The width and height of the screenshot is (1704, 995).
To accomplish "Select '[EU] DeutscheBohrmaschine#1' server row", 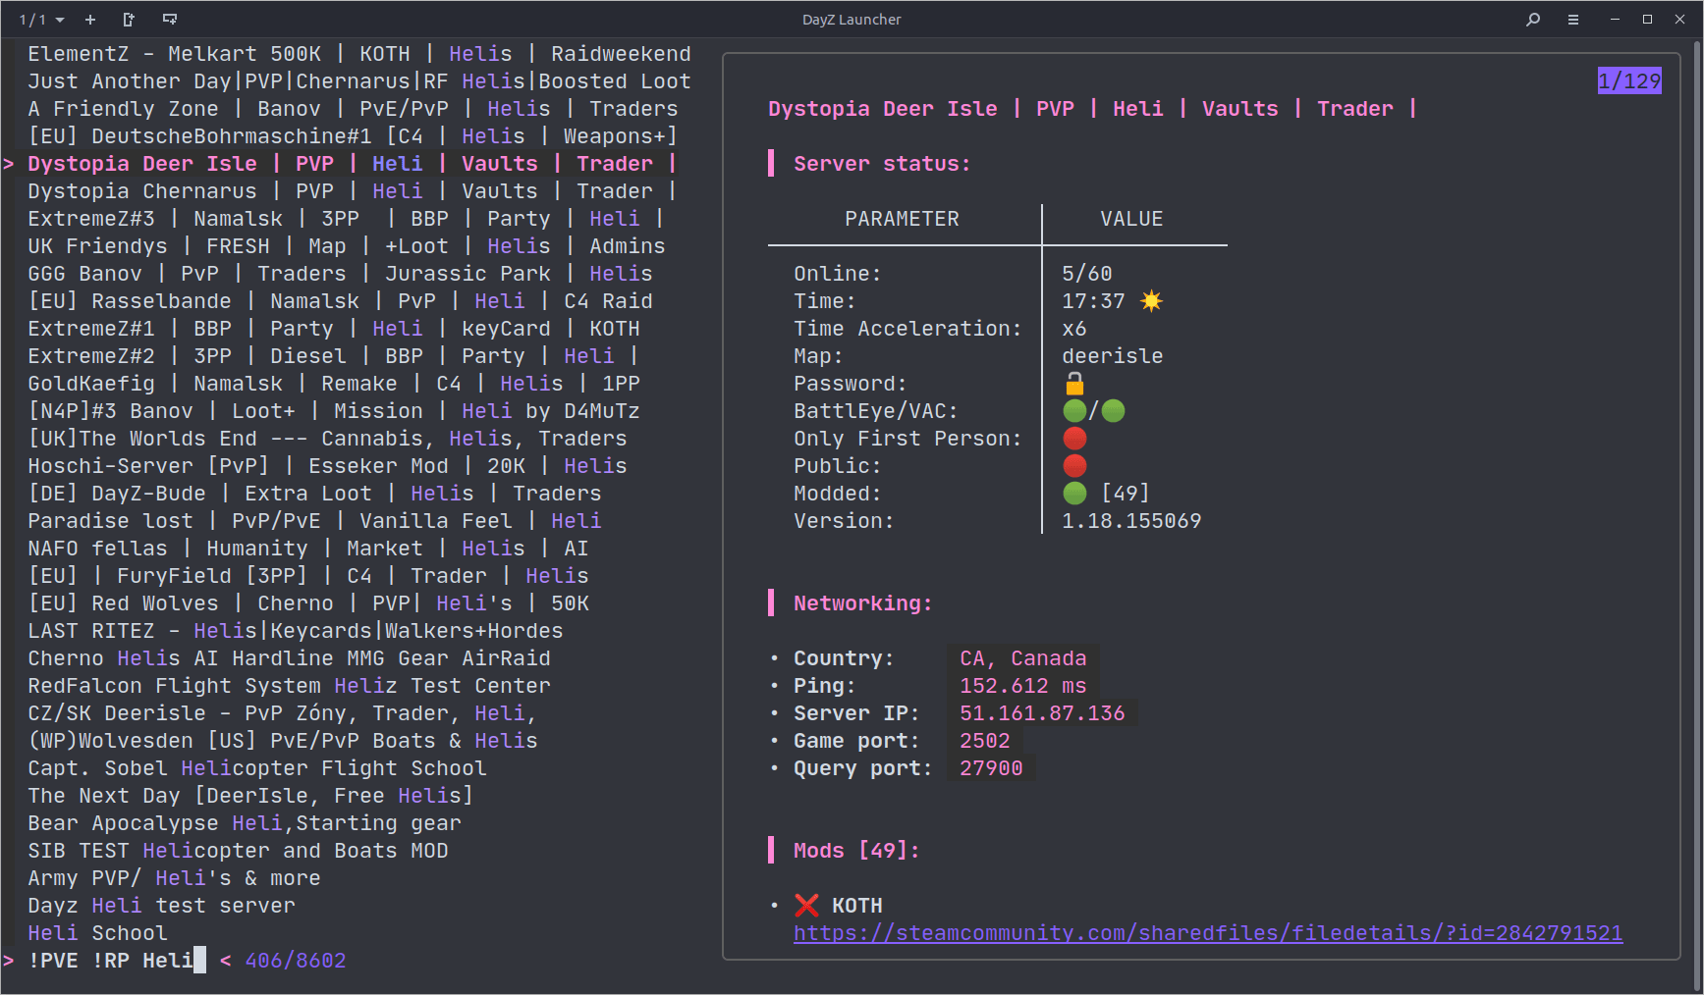I will point(353,136).
